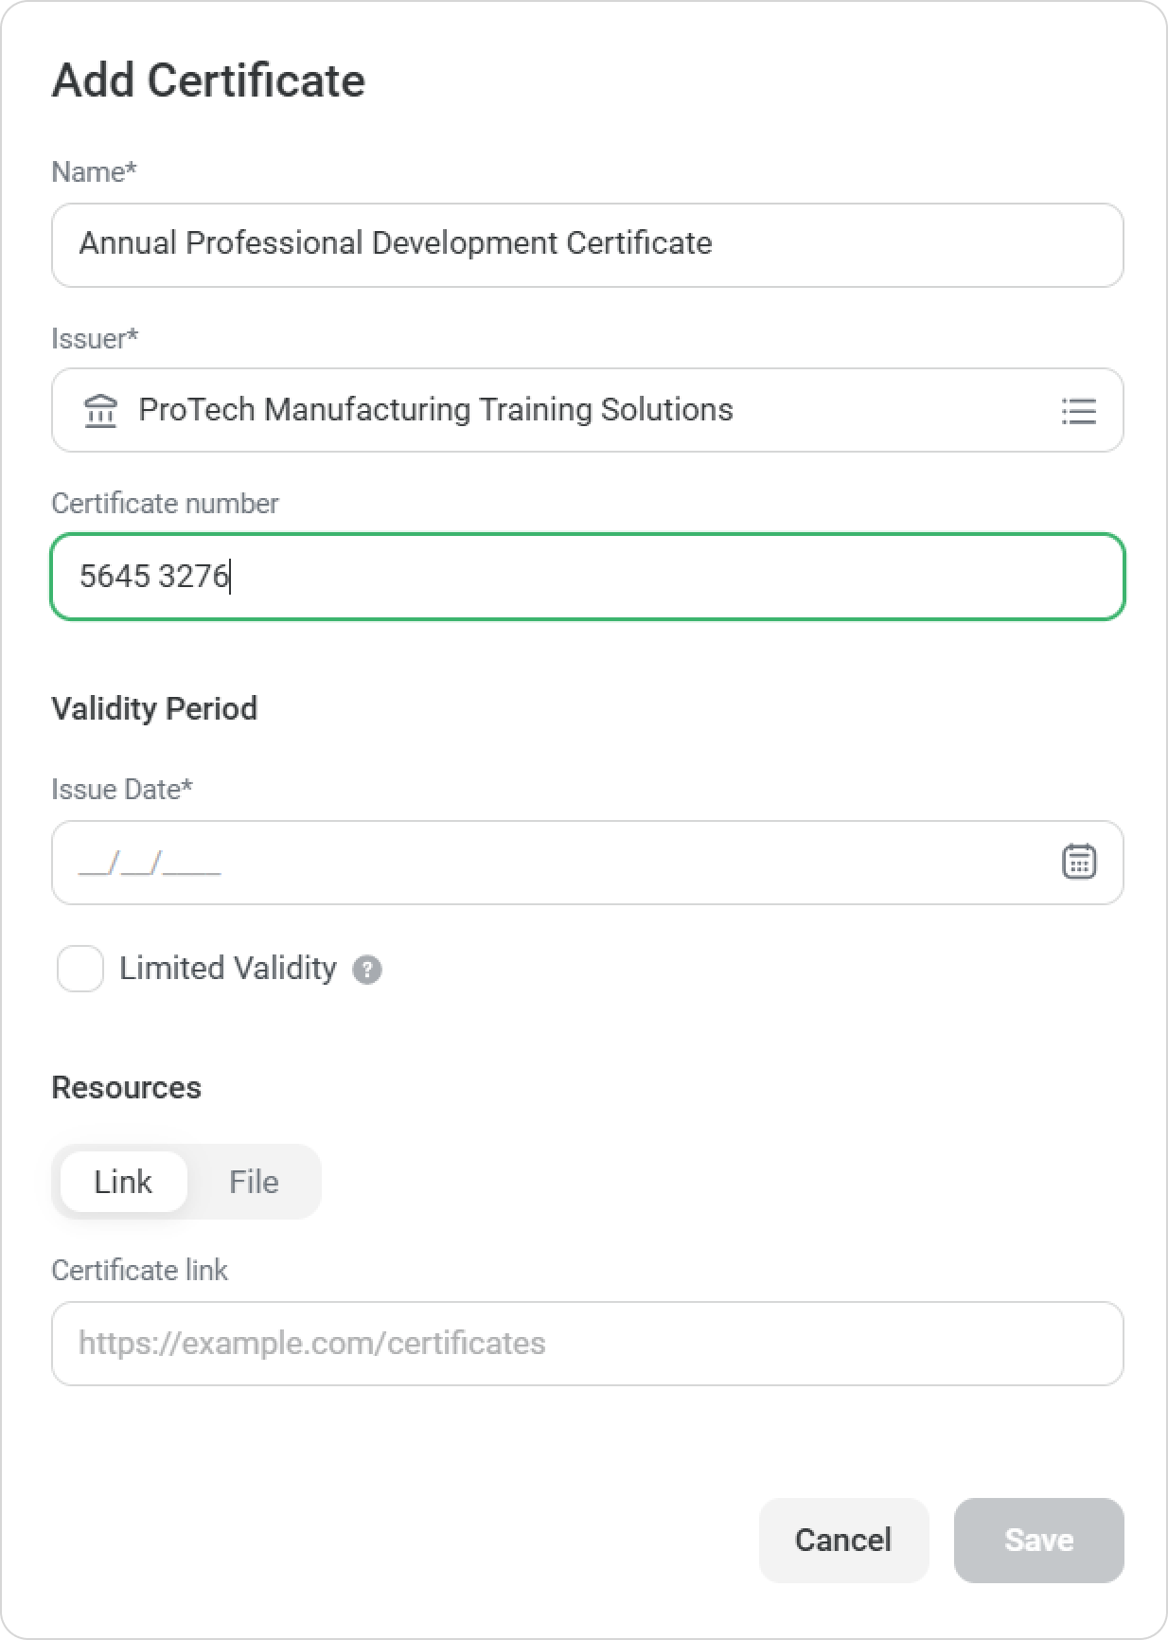Image resolution: width=1168 pixels, height=1640 pixels.
Task: Click the institution icon in the Issuer field
Action: (100, 411)
